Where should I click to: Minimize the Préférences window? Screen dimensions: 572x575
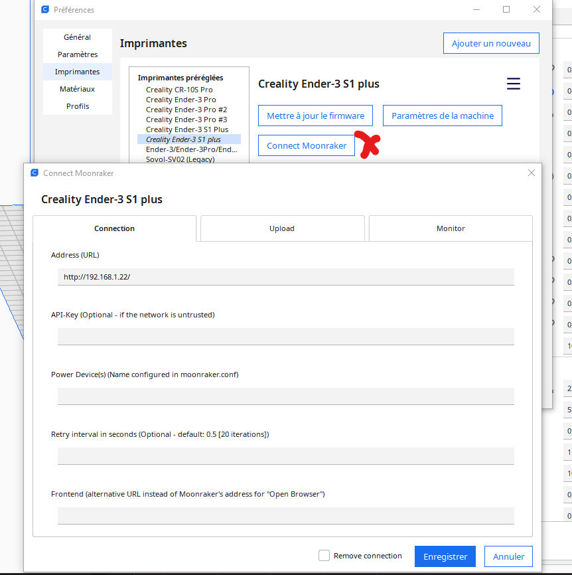point(476,9)
